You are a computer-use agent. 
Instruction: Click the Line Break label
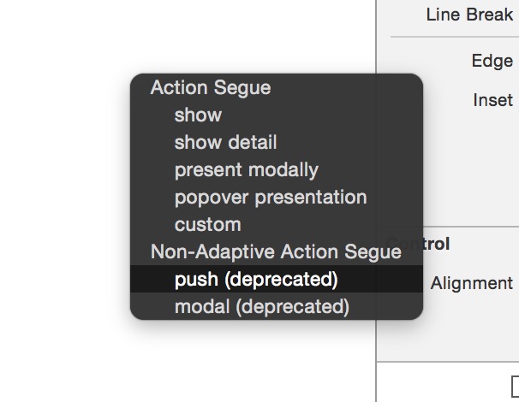[469, 15]
